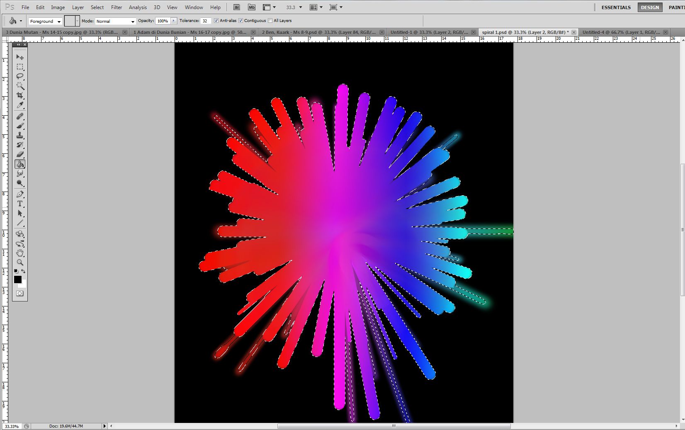The height and width of the screenshot is (430, 685).
Task: Open the Layer menu
Action: tap(78, 7)
